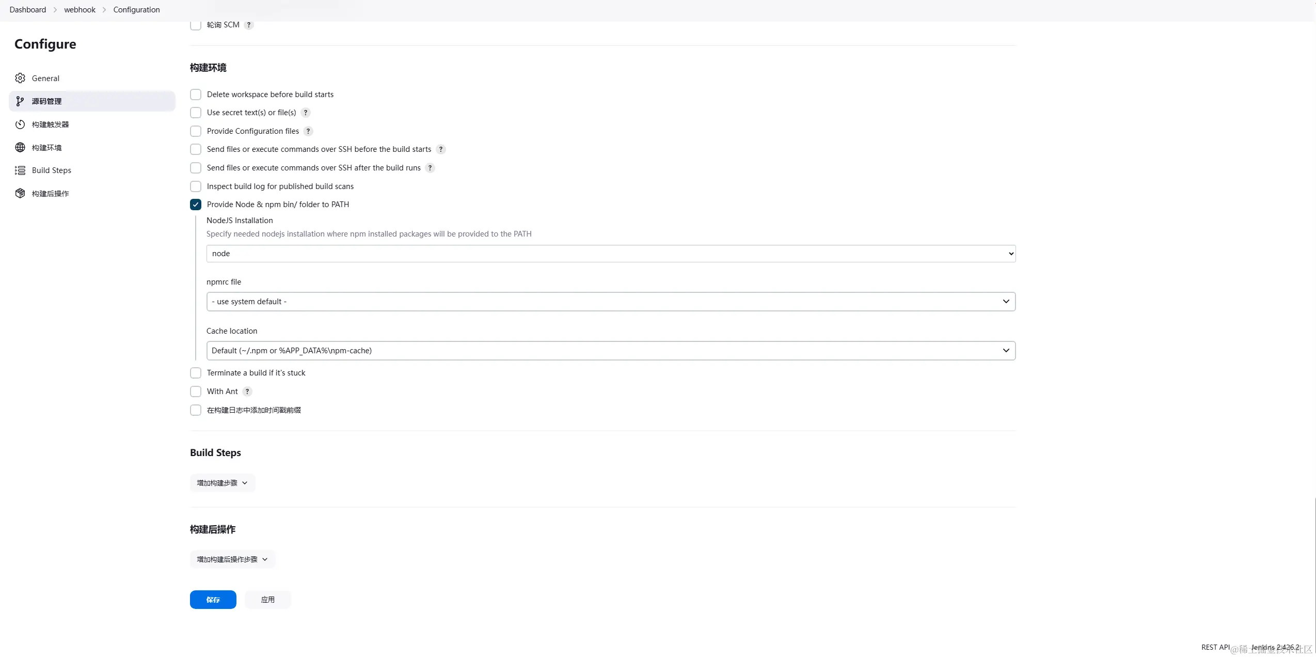This screenshot has height=658, width=1316.
Task: Show help for Provide Configuration files
Action: (x=308, y=131)
